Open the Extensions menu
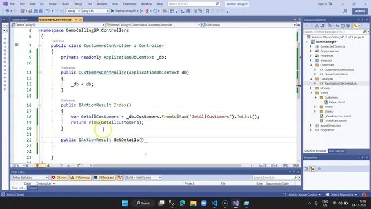Viewport: 371px width, 209px height. tap(130, 4)
